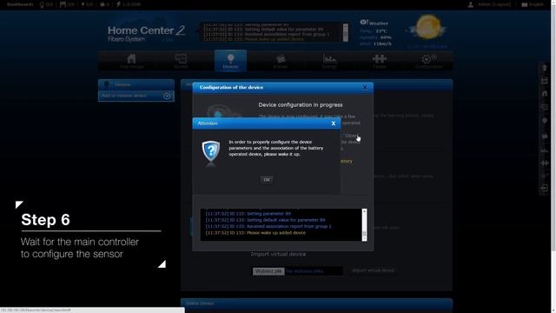The image size is (556, 313).
Task: Click the Devices item in left sidebar
Action: pos(136,84)
